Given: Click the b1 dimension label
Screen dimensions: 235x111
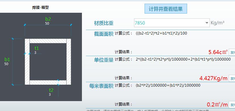Looking at the screenshot, I should pyautogui.click(x=7, y=59).
